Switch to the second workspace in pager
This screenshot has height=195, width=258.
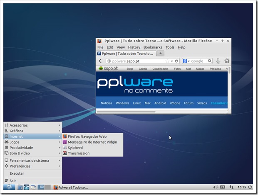47,187
